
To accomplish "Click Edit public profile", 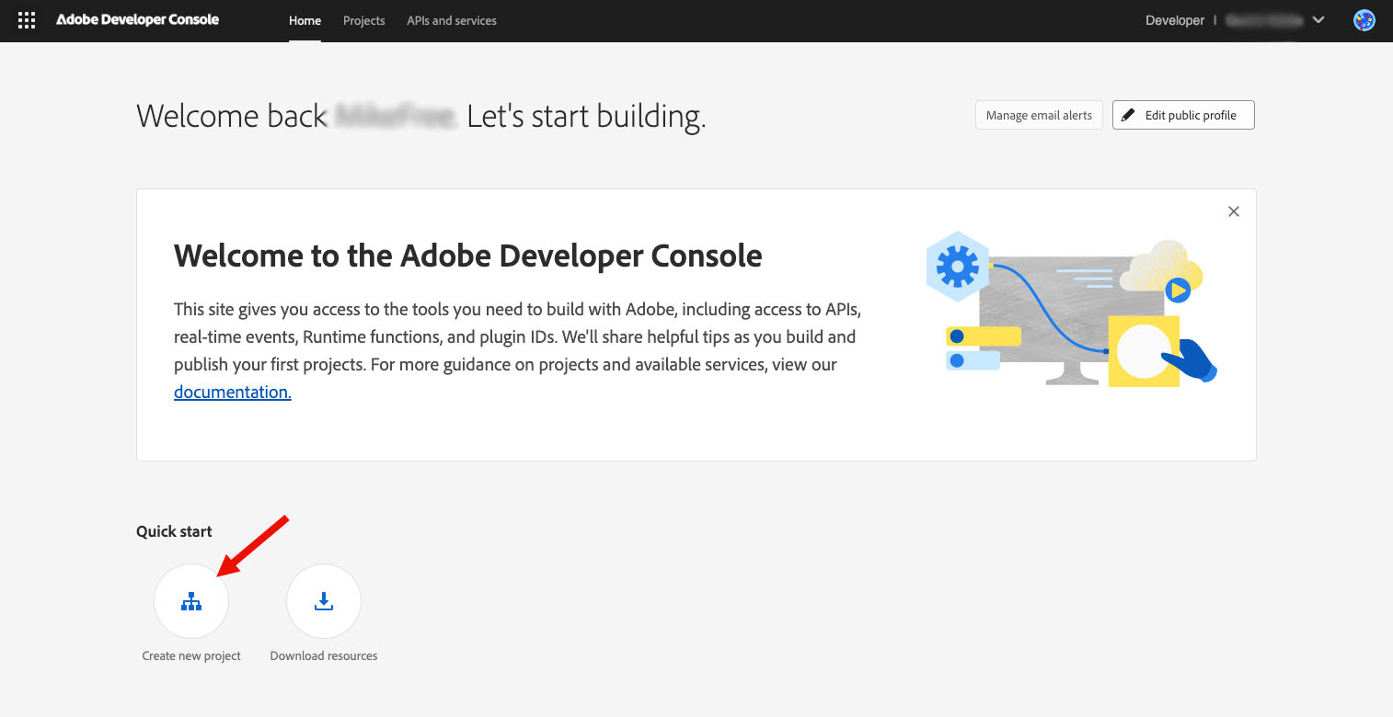I will point(1183,115).
